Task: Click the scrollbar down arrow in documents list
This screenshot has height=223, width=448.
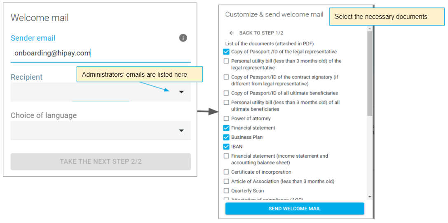Action: point(370,197)
